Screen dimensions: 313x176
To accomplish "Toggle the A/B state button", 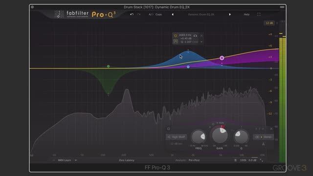I will tap(151, 14).
